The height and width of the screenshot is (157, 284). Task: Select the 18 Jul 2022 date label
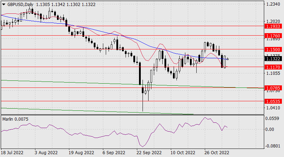pos(12,153)
